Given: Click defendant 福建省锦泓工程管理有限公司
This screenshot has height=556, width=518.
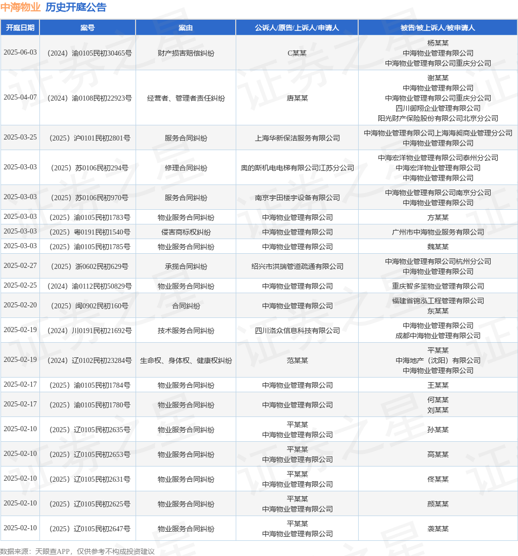Looking at the screenshot, I should click(x=438, y=301).
